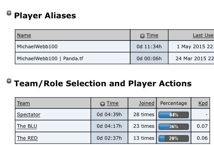Sort aliases by Time column header

click(x=152, y=35)
